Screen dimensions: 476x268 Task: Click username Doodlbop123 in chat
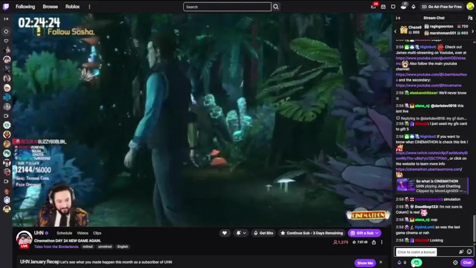click(426, 207)
